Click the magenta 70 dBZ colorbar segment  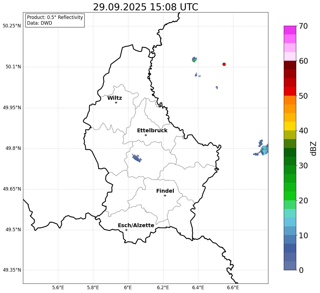click(290, 30)
